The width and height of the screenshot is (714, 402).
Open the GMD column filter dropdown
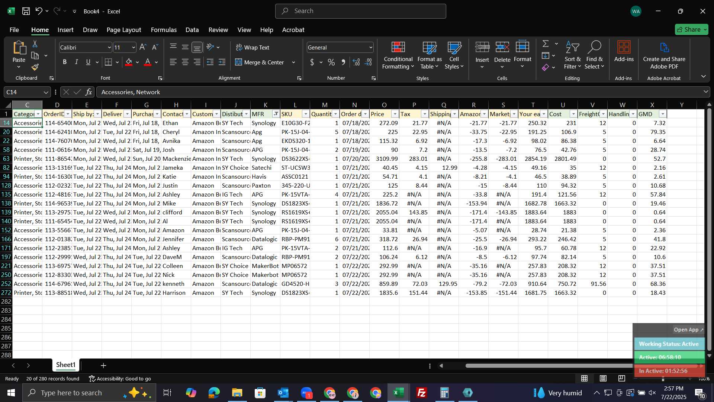[x=663, y=114]
